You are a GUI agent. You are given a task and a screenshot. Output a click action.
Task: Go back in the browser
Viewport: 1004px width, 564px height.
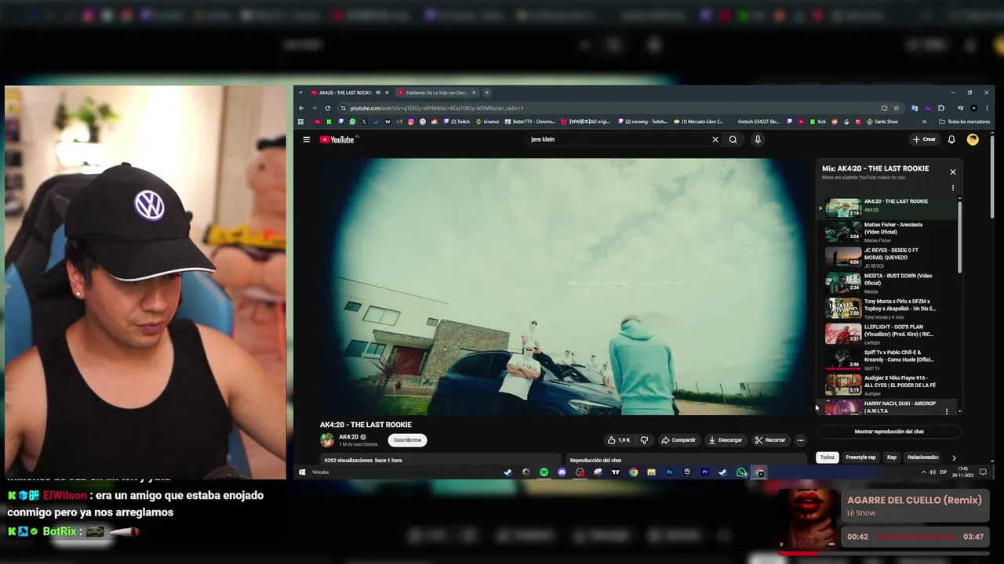coord(301,108)
